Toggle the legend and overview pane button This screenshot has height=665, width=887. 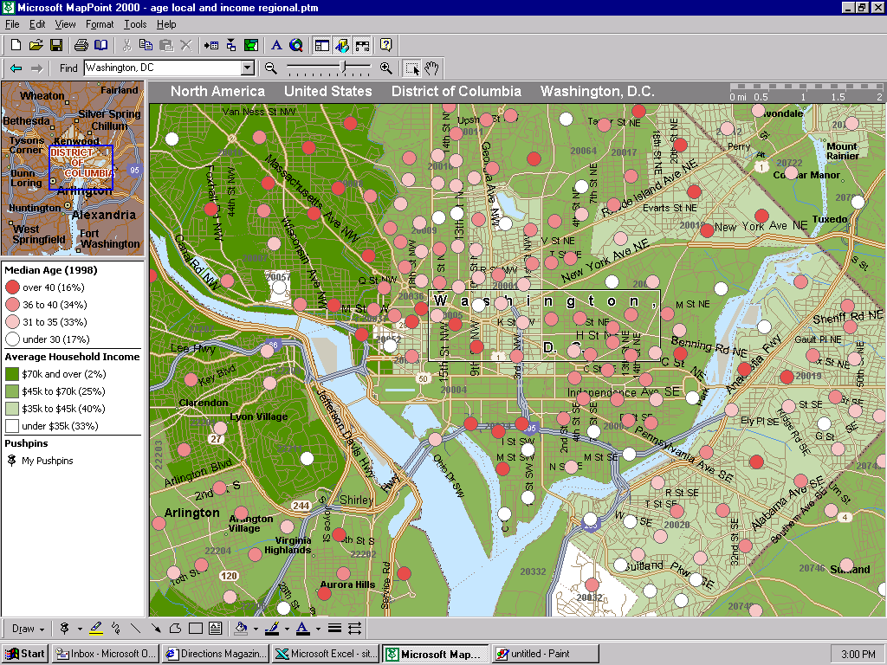[x=321, y=45]
